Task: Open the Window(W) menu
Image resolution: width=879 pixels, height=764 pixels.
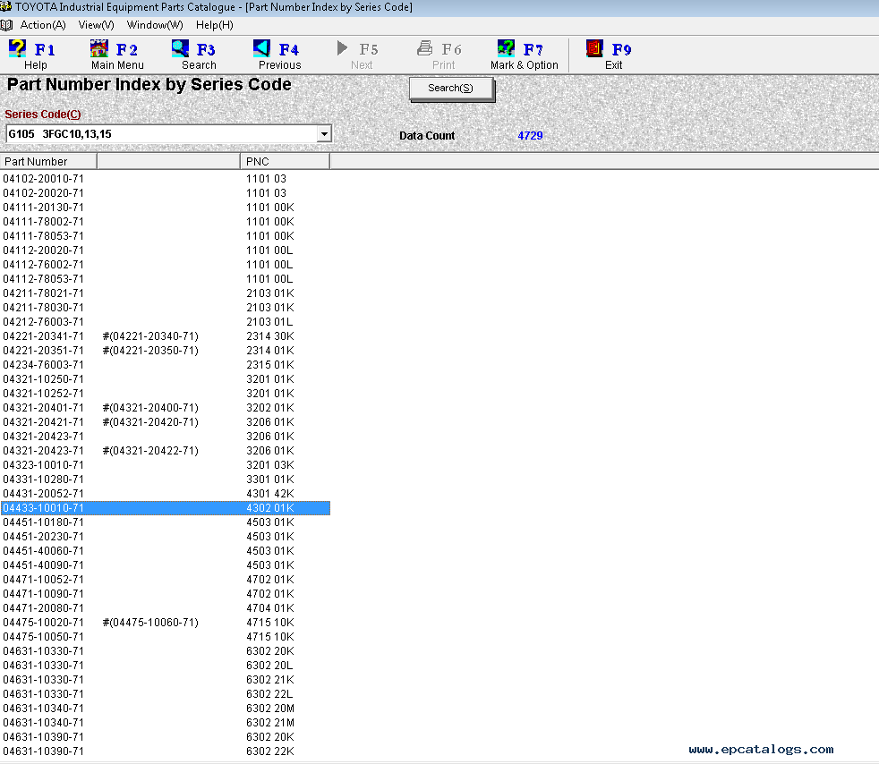Action: tap(154, 25)
